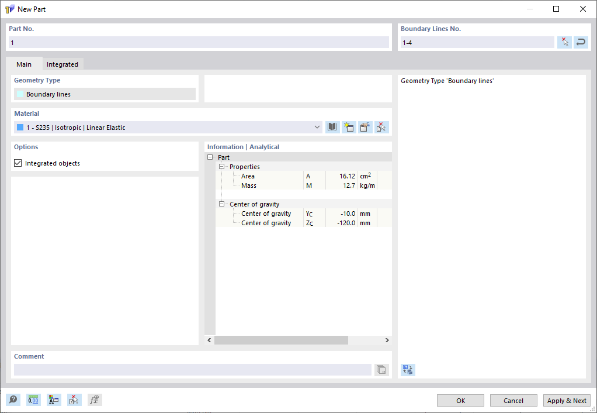Click the blue S235 material color swatch
Screen dimensions: 597x413
[x=20, y=128]
